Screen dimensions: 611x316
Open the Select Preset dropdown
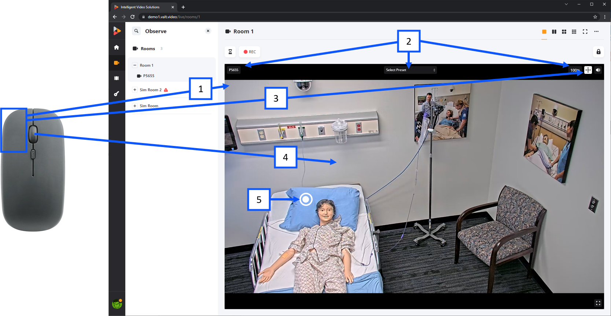click(411, 70)
